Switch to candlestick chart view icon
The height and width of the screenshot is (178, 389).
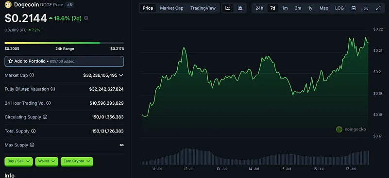tap(240, 8)
